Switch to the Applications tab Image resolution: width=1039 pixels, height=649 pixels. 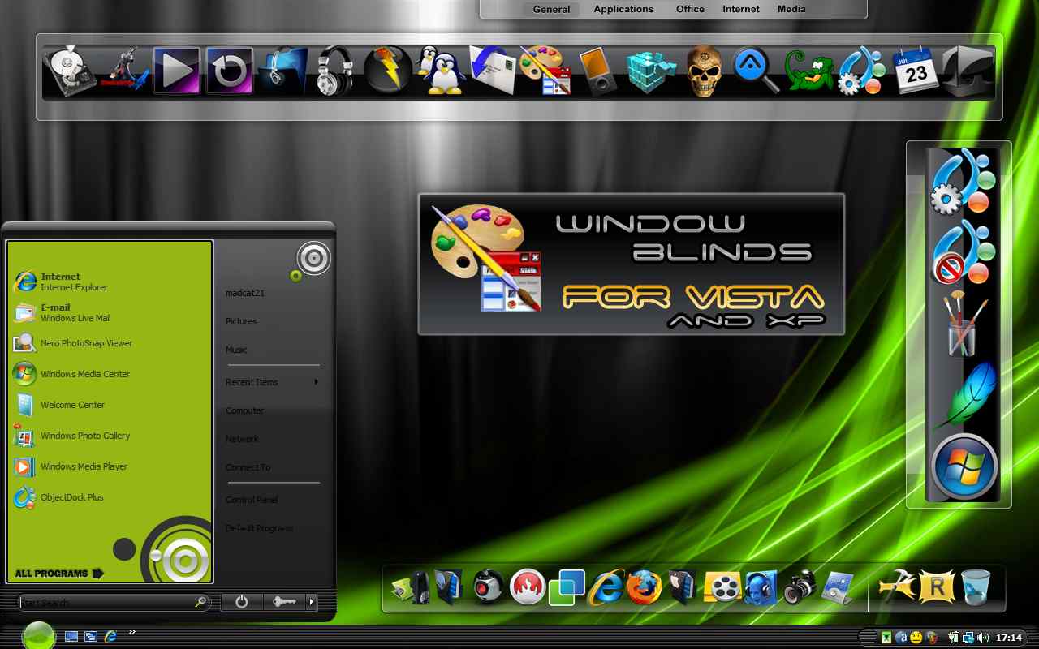click(623, 10)
